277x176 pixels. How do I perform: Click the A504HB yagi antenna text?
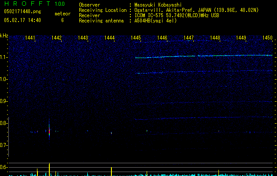[x=155, y=21]
